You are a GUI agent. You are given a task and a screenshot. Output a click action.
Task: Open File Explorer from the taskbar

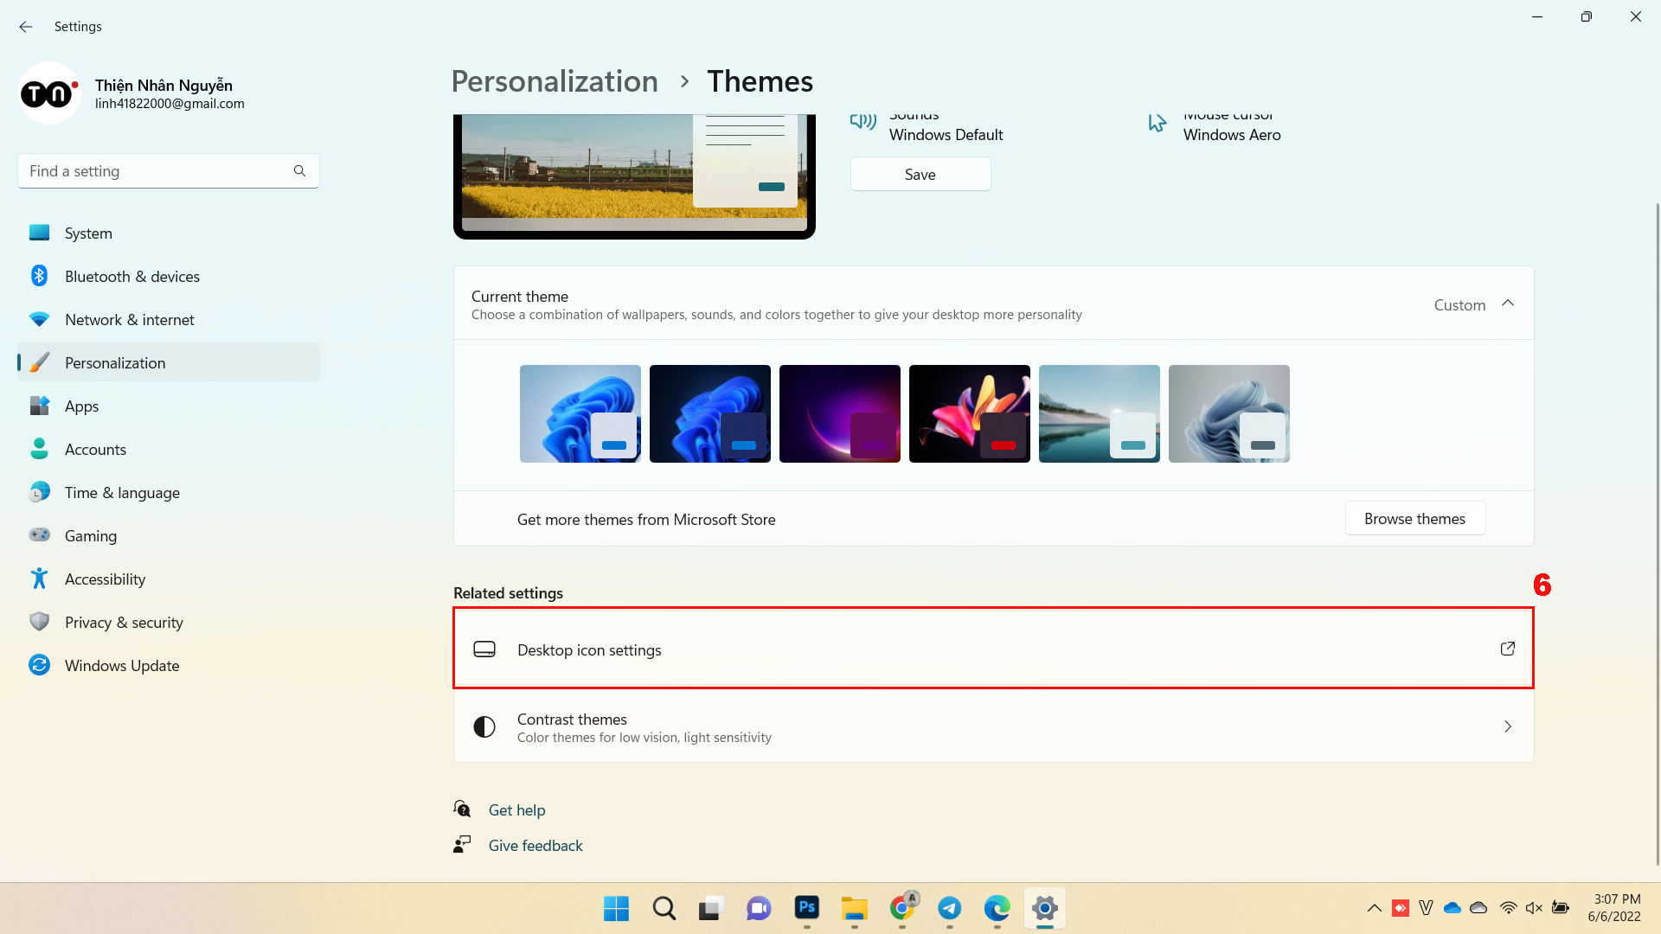[854, 908]
